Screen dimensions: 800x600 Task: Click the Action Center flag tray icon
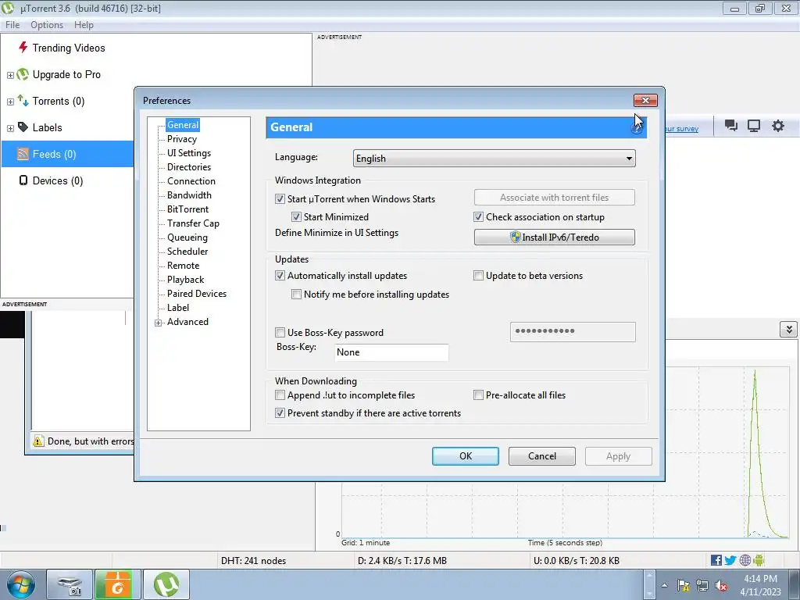point(683,585)
